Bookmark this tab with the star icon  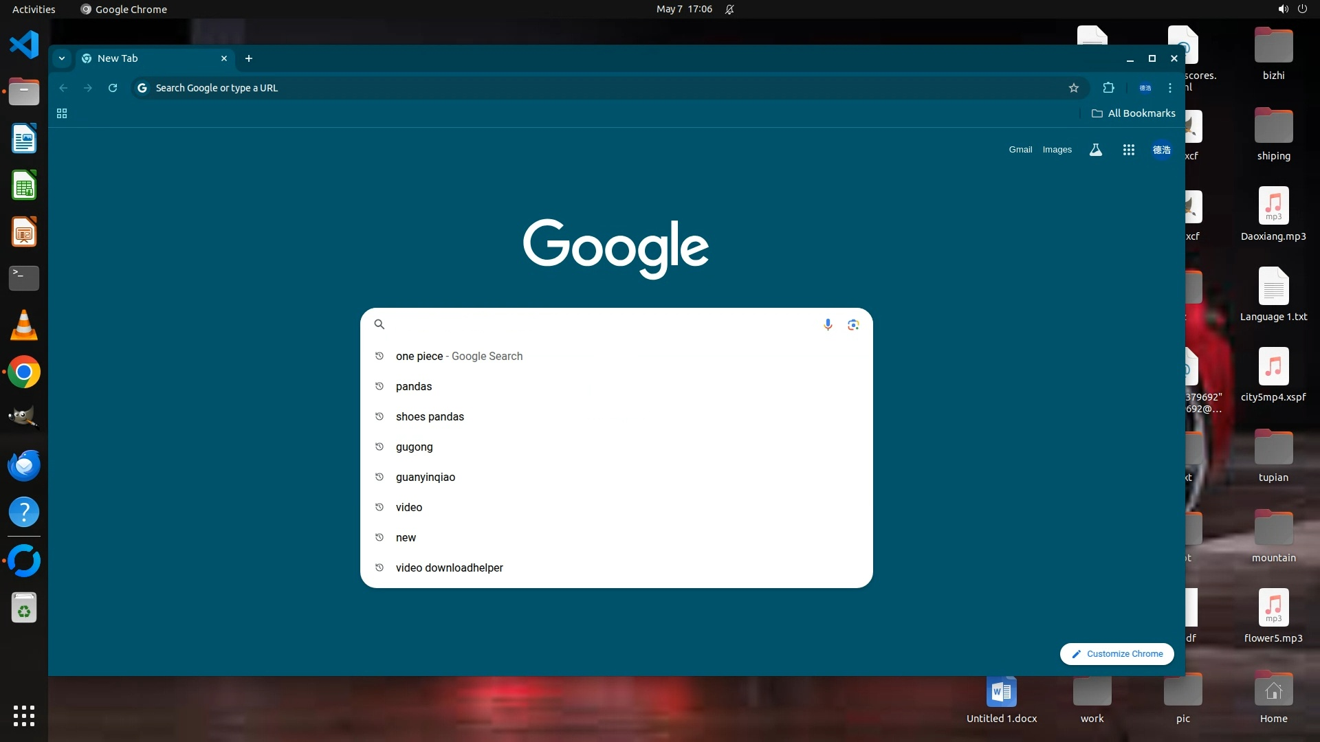pos(1073,88)
